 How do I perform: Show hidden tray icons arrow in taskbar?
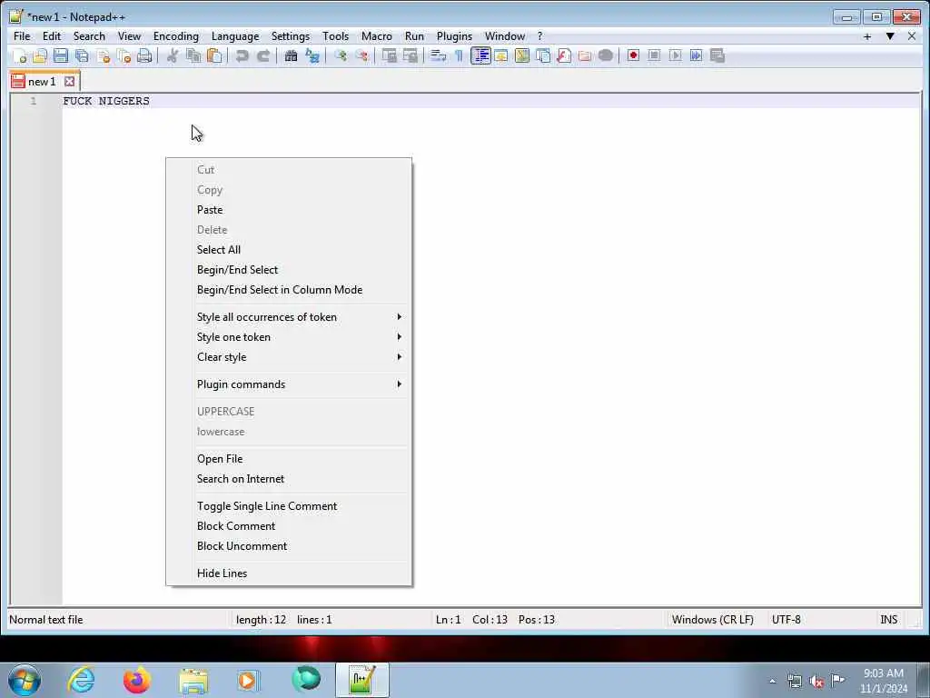tap(772, 681)
